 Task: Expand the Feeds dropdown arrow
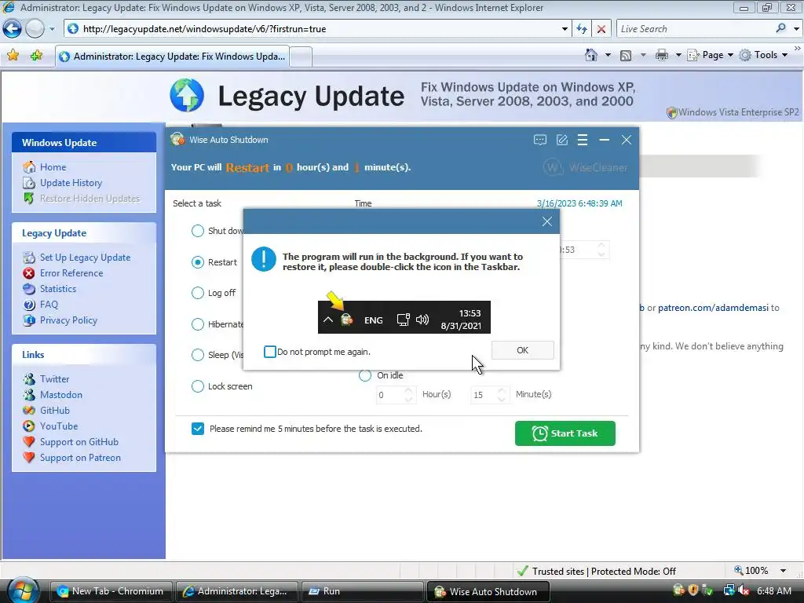click(642, 55)
